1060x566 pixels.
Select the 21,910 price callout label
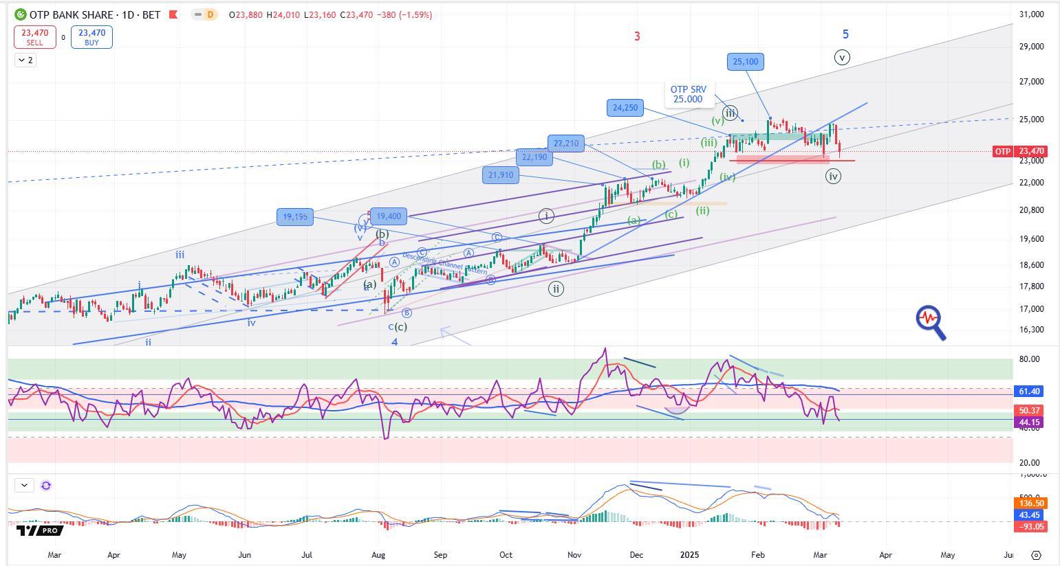501,175
